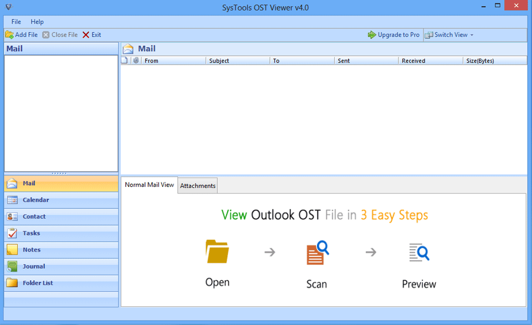The image size is (532, 325).
Task: Click the Upgrade to Pro link
Action: [398, 34]
